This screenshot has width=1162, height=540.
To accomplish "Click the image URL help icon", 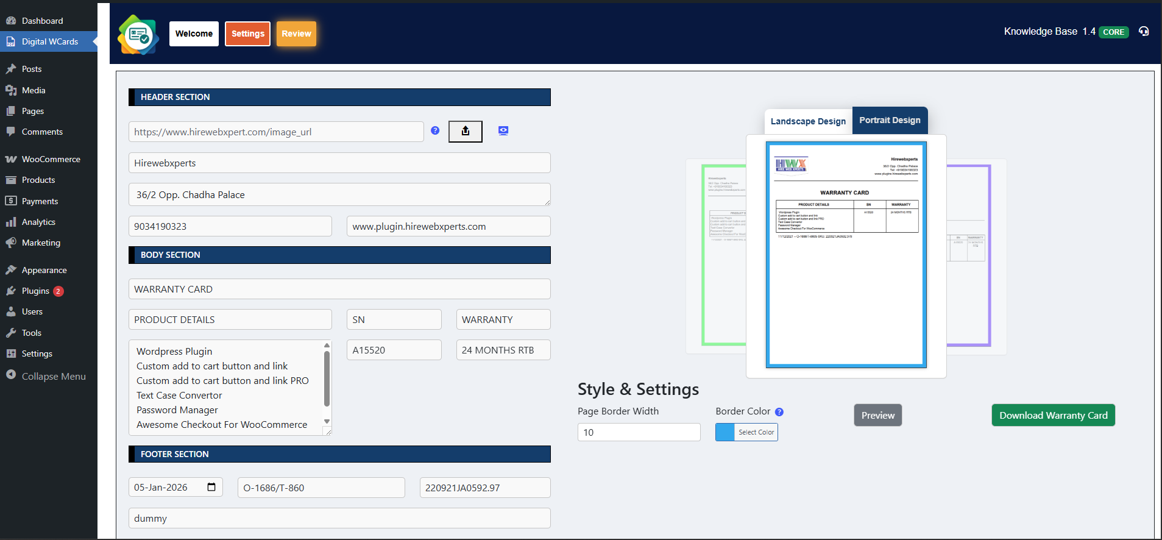I will [435, 130].
